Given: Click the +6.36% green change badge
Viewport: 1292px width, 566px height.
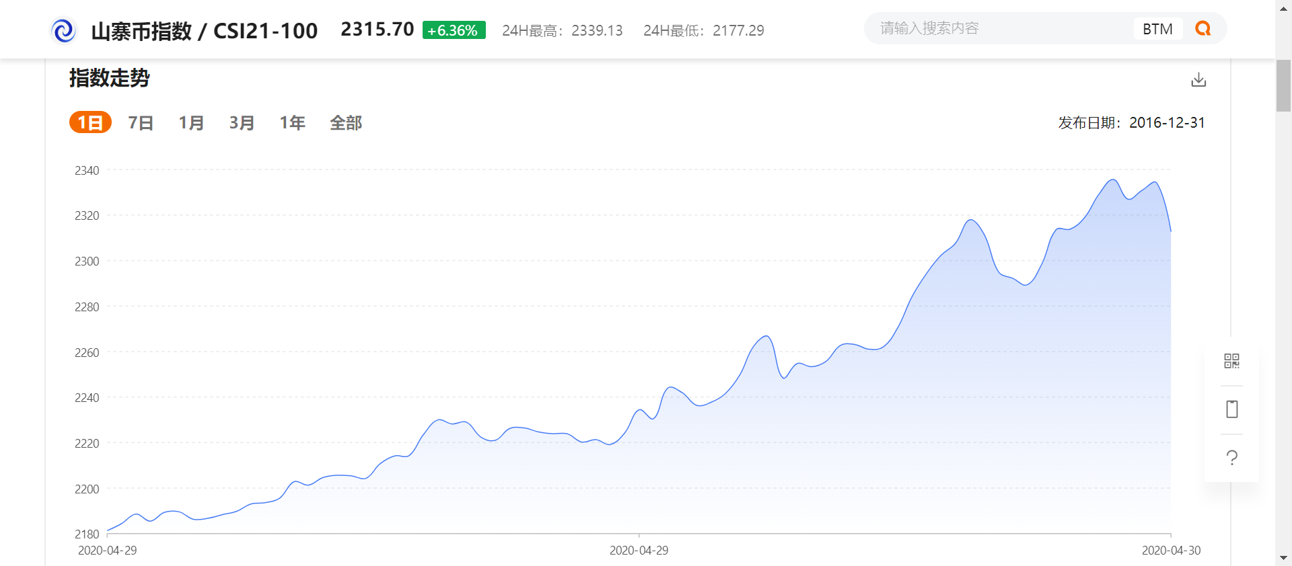Looking at the screenshot, I should pos(454,30).
